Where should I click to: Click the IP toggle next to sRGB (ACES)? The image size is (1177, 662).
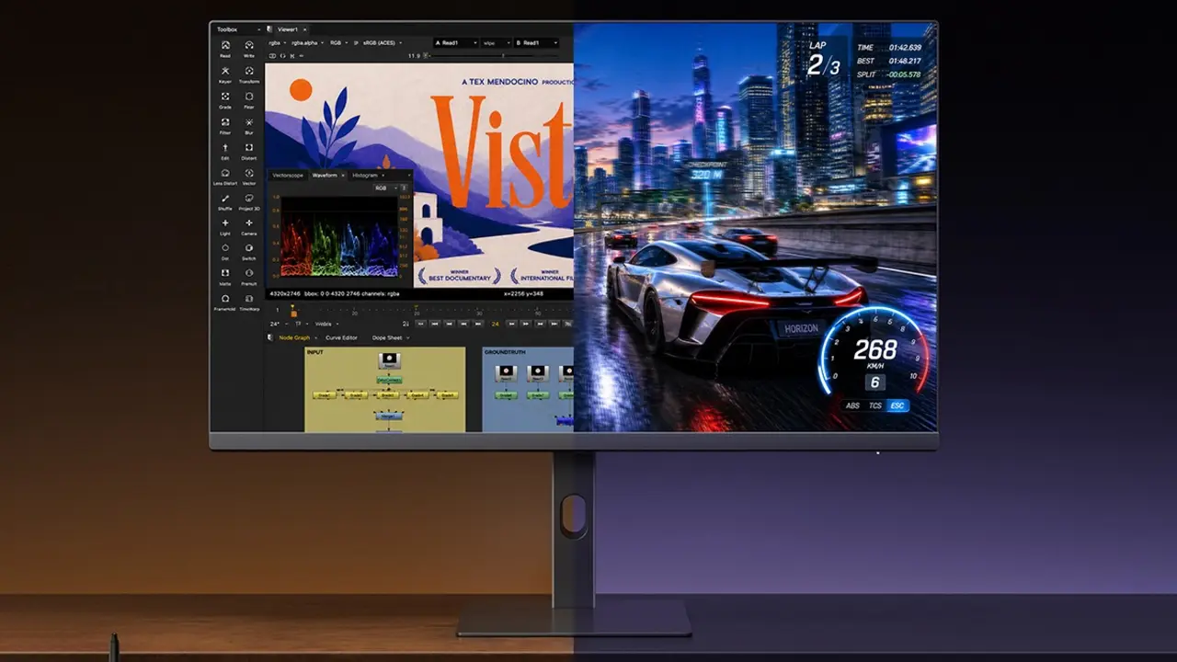point(356,43)
